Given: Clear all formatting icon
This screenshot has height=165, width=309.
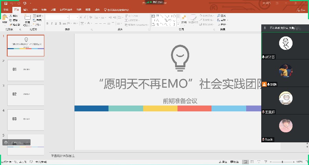Looking at the screenshot, I should point(91,18).
